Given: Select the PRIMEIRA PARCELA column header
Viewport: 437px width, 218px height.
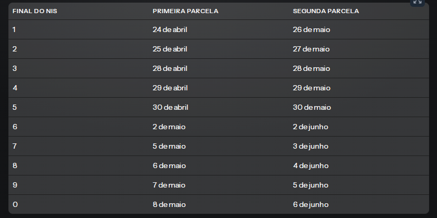Looking at the screenshot, I should [x=186, y=11].
